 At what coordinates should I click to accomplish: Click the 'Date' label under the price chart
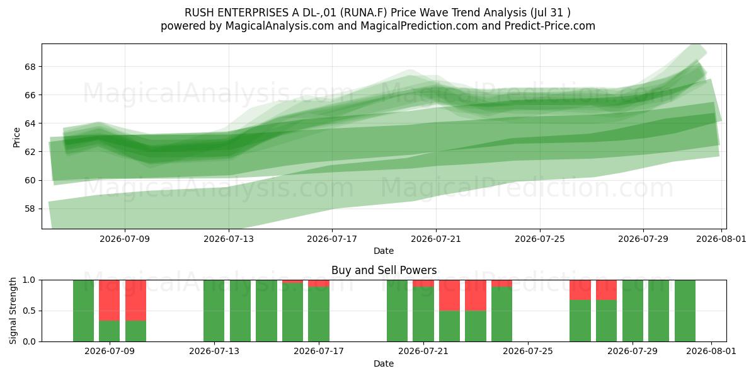[384, 251]
